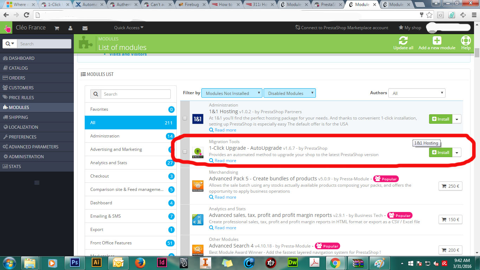Select the Favorites module category
The image size is (480, 270).
(x=131, y=109)
